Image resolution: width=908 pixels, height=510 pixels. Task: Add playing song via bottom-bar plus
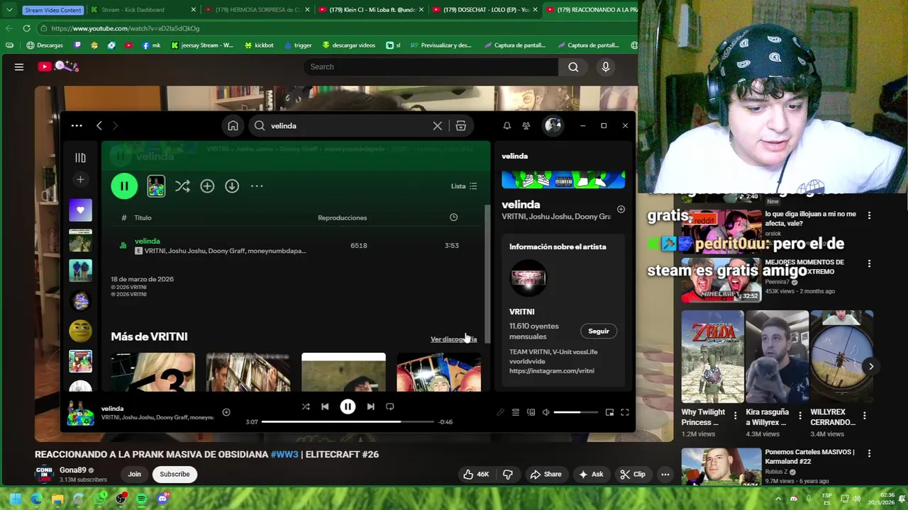click(x=226, y=412)
